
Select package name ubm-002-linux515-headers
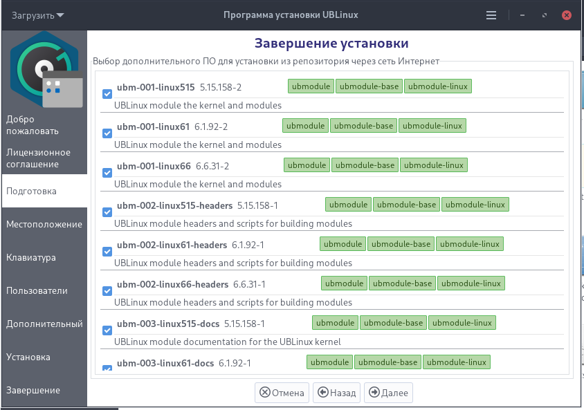click(174, 206)
